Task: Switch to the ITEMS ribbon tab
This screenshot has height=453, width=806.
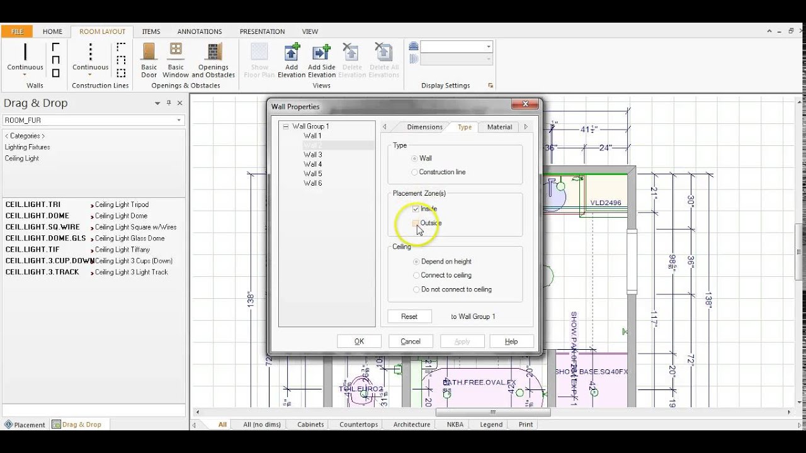Action: click(x=151, y=31)
